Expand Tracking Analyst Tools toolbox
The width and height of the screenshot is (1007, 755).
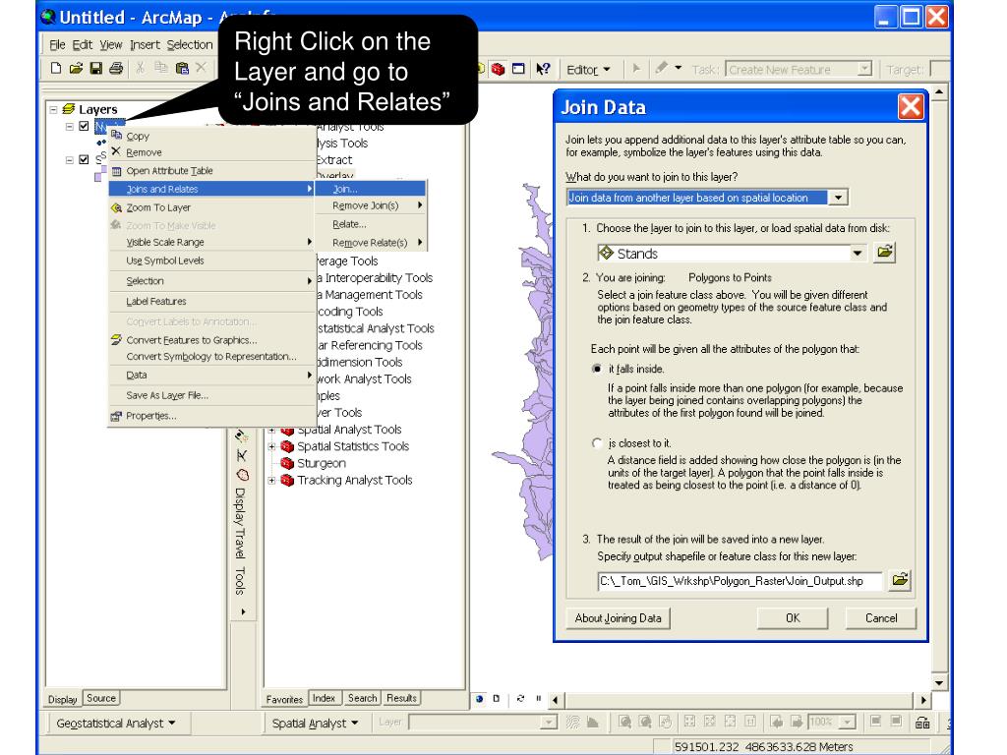coord(271,480)
